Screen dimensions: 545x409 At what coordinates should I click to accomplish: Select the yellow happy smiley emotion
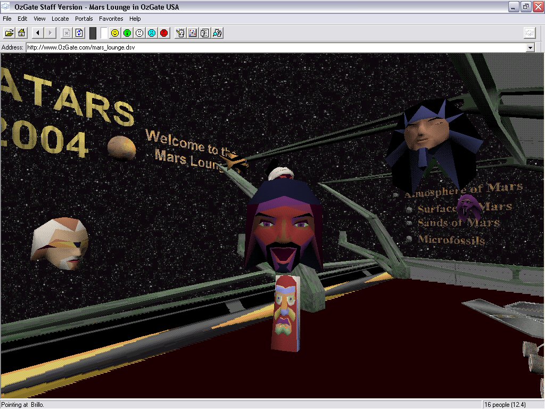(x=114, y=33)
